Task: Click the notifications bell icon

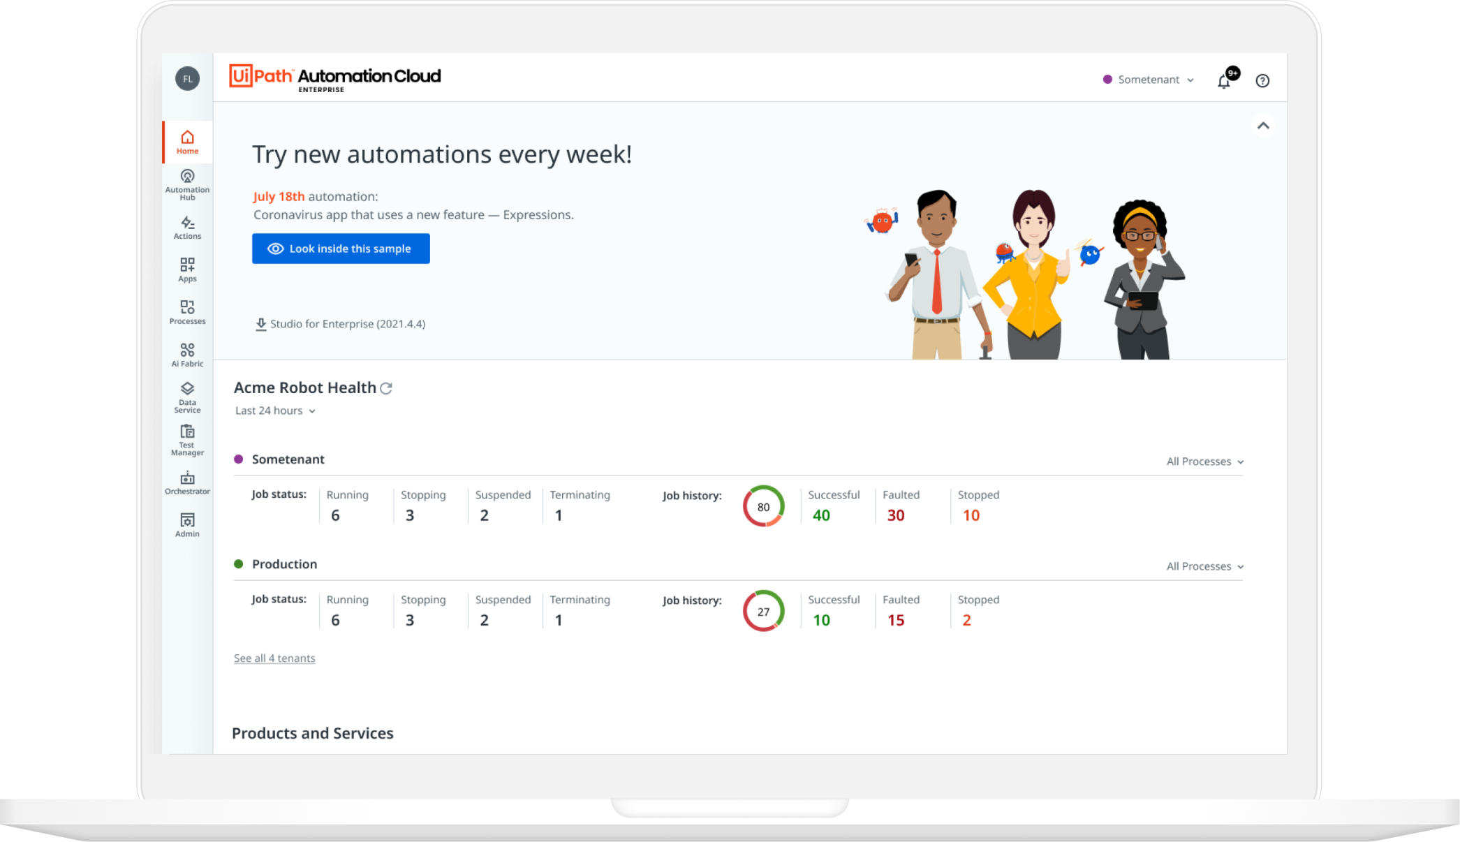Action: (1224, 81)
